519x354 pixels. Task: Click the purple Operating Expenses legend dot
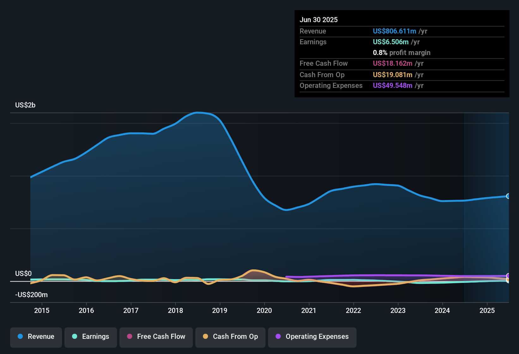coord(278,337)
